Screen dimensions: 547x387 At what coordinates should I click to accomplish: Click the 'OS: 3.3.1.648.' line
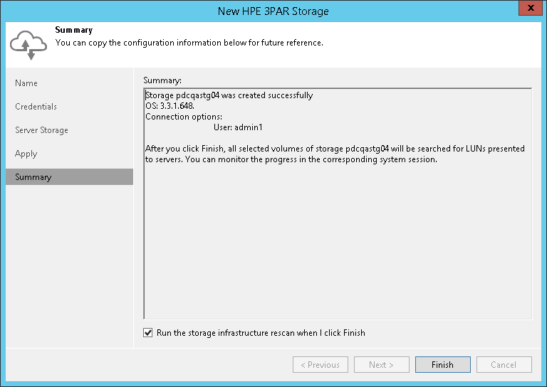[170, 106]
